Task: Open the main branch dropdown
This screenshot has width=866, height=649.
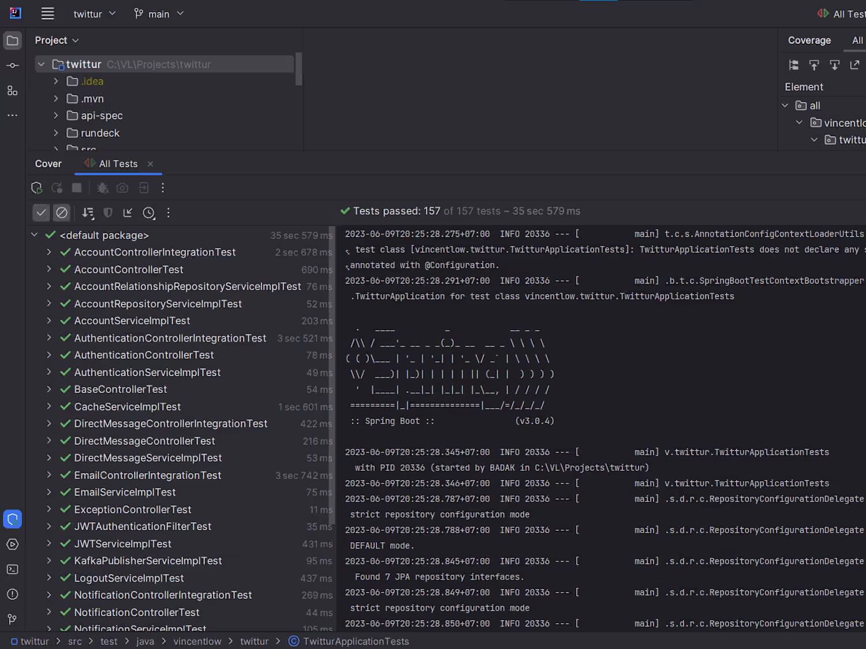Action: [159, 14]
